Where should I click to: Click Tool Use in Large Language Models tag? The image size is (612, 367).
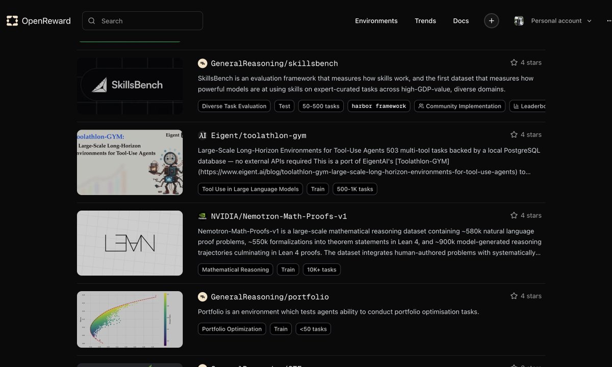click(250, 189)
